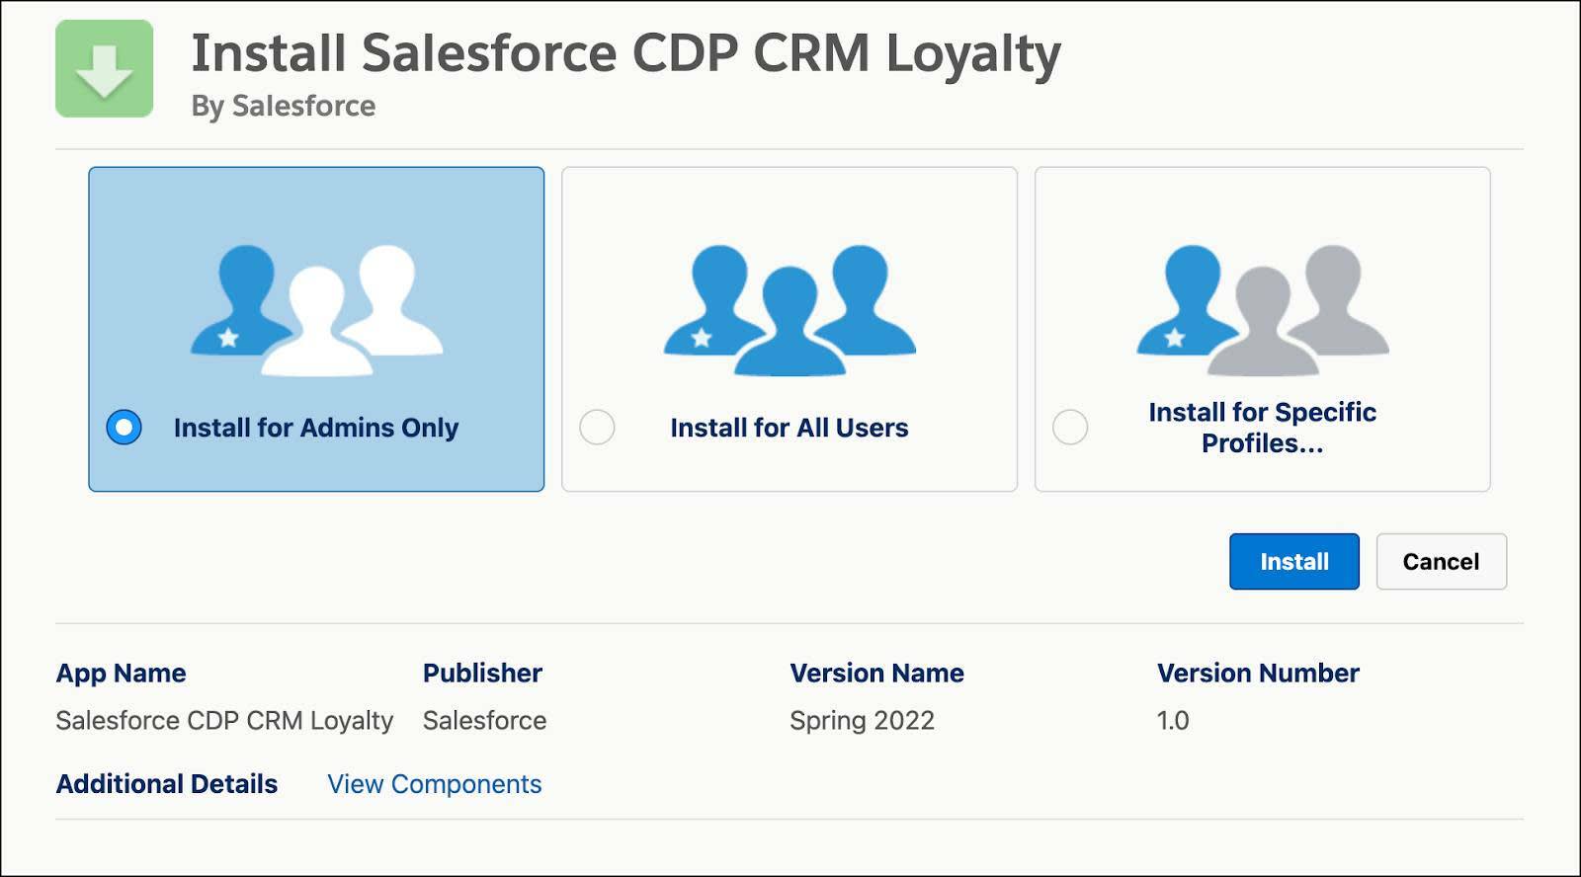1581x877 pixels.
Task: Click the "Version Number" heading
Action: pyautogui.click(x=1258, y=673)
